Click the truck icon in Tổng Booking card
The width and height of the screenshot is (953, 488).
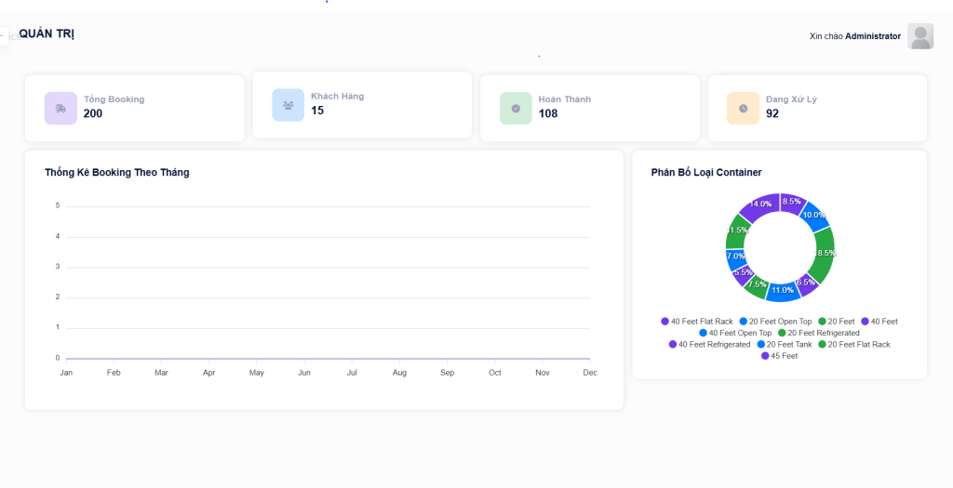[x=60, y=108]
